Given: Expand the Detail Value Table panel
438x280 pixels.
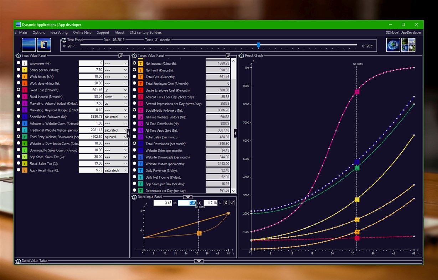Looking at the screenshot, I should [x=199, y=261].
